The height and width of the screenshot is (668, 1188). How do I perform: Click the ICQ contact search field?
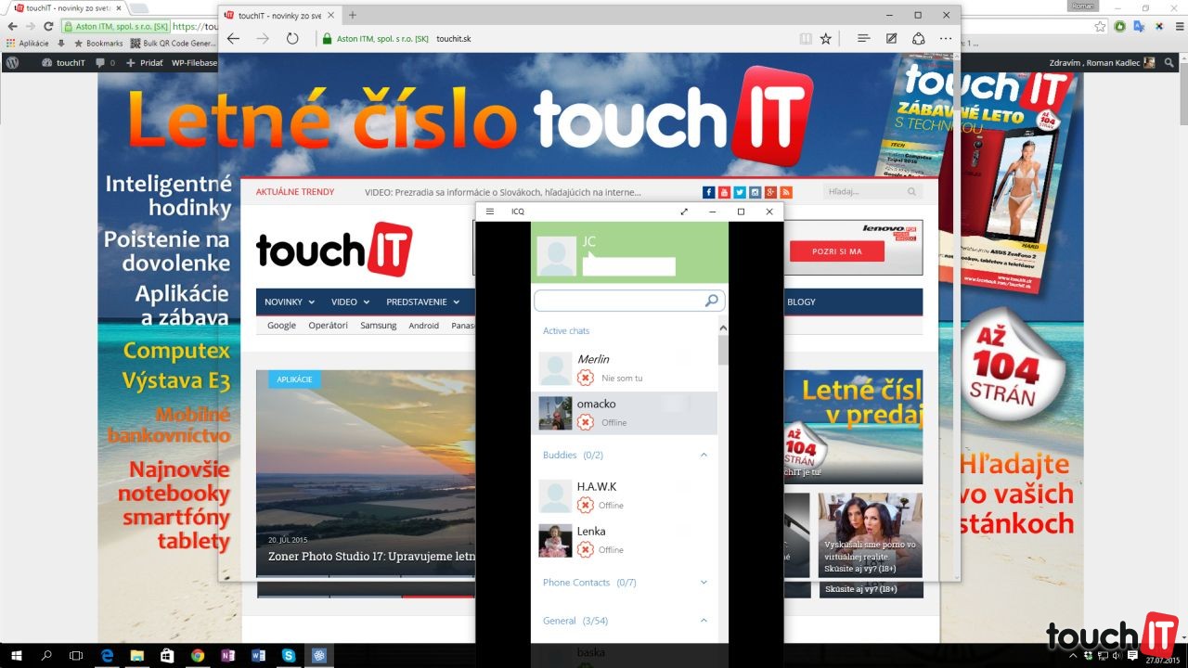[617, 301]
